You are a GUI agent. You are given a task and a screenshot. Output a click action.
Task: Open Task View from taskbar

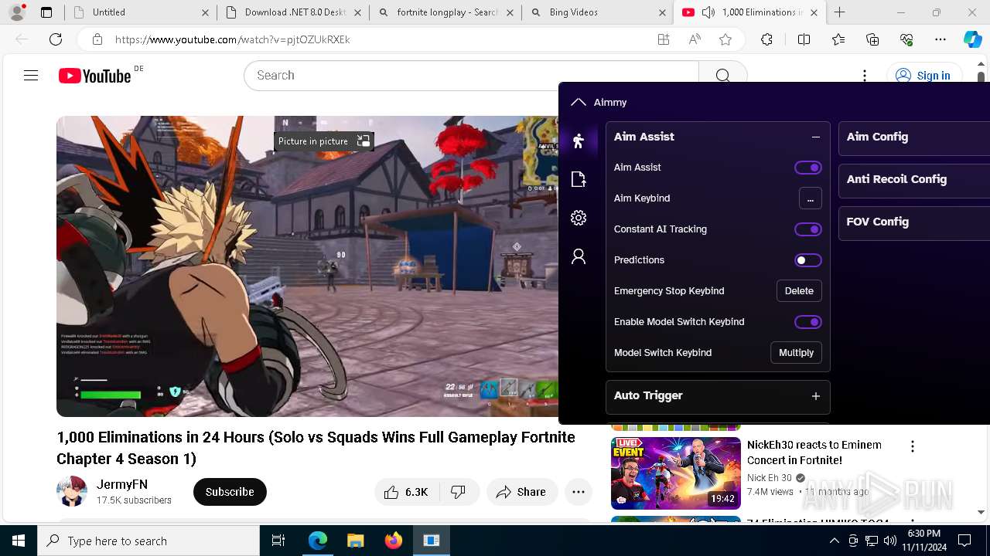(278, 541)
